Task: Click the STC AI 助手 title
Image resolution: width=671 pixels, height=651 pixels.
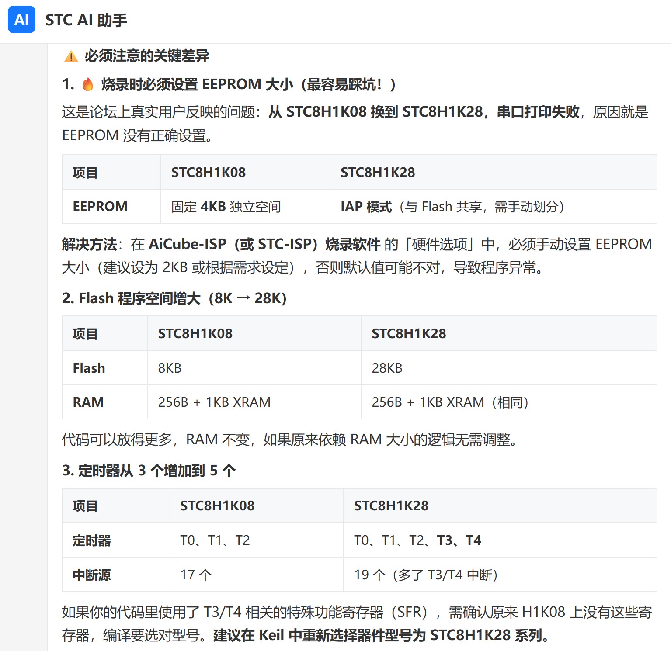Action: 86,20
